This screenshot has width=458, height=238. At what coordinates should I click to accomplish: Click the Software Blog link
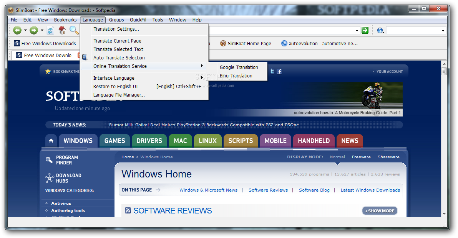click(x=314, y=190)
